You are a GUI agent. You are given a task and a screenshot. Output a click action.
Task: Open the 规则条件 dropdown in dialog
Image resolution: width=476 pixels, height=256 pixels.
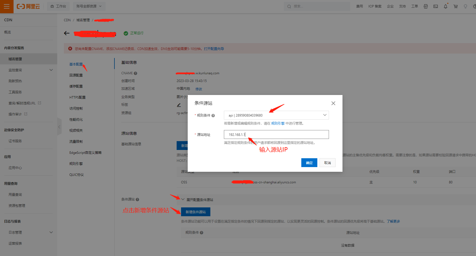coord(276,115)
